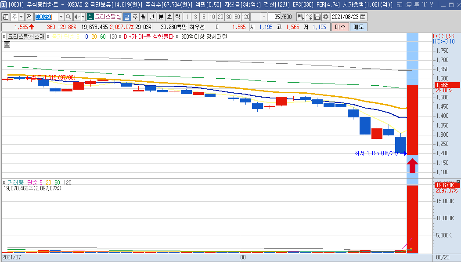Open stock code 900250 dropdown arrow
The image size is (461, 262).
point(61,17)
